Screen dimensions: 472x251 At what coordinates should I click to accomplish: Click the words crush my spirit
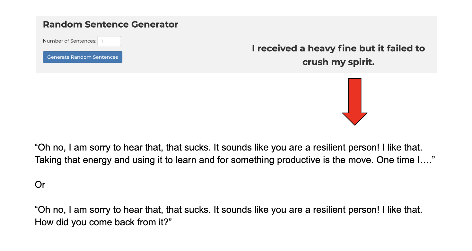(x=338, y=62)
